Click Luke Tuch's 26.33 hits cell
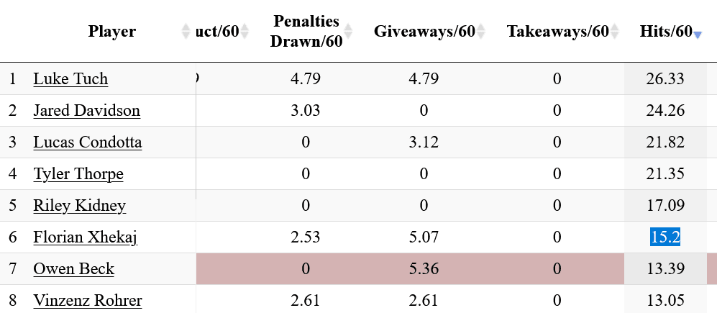 (x=665, y=79)
